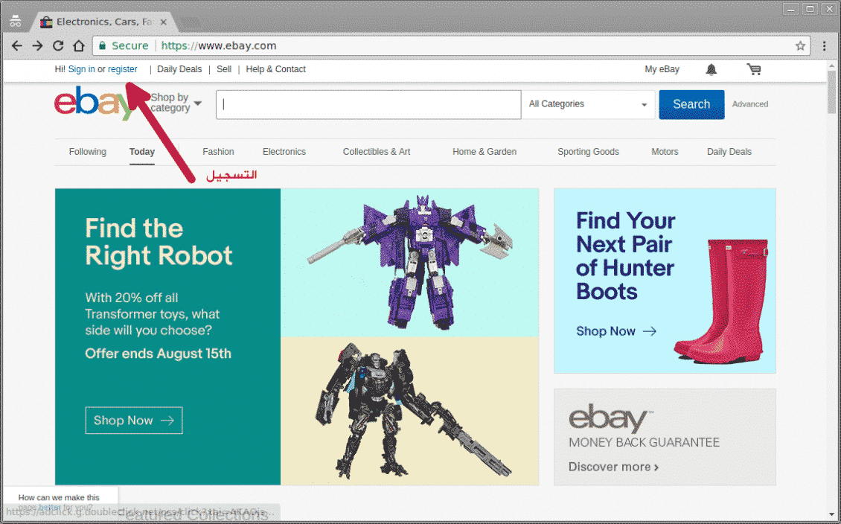841x524 pixels.
Task: Open the All Categories dropdown
Action: tap(588, 104)
